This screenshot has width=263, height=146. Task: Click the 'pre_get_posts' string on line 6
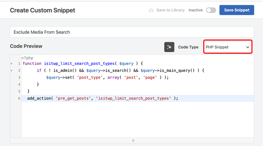point(73,98)
